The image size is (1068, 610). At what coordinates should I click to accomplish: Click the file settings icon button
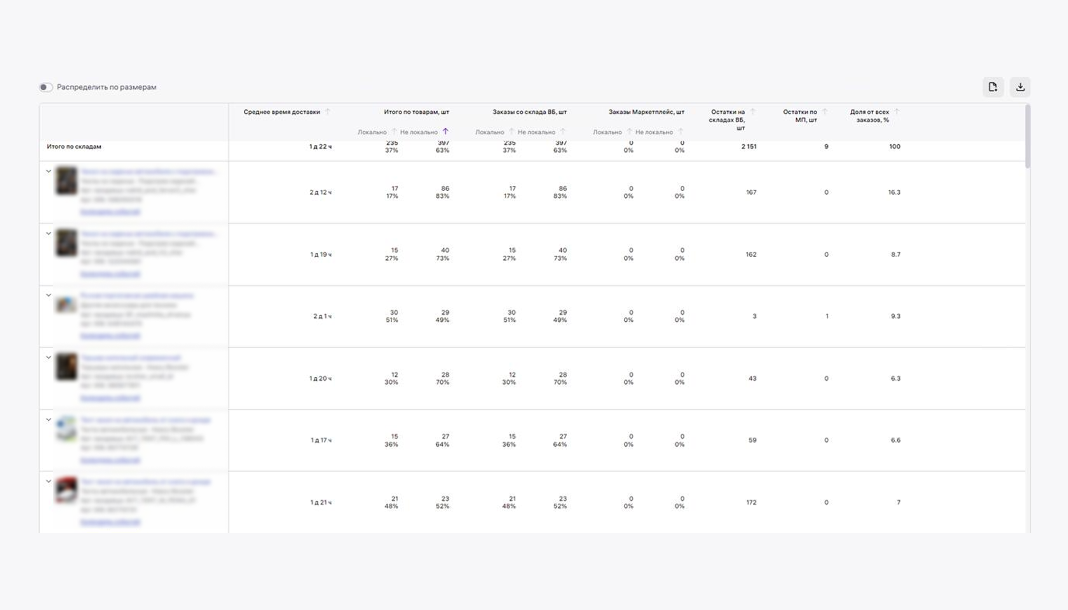pyautogui.click(x=993, y=87)
